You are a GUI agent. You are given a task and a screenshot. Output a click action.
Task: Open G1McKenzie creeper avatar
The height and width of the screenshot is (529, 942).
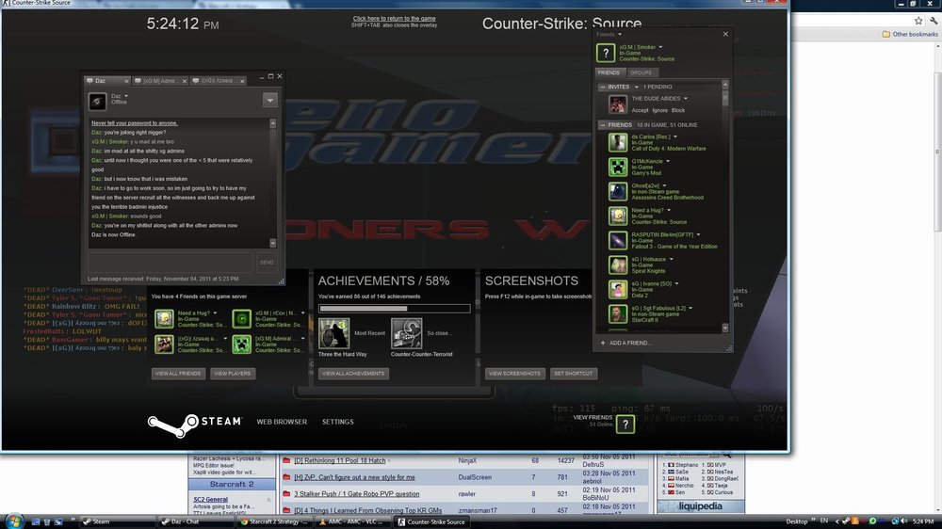tap(618, 167)
